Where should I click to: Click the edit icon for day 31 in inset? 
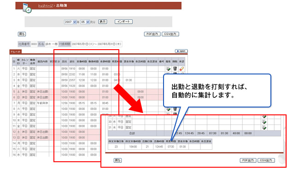(x=264, y=127)
